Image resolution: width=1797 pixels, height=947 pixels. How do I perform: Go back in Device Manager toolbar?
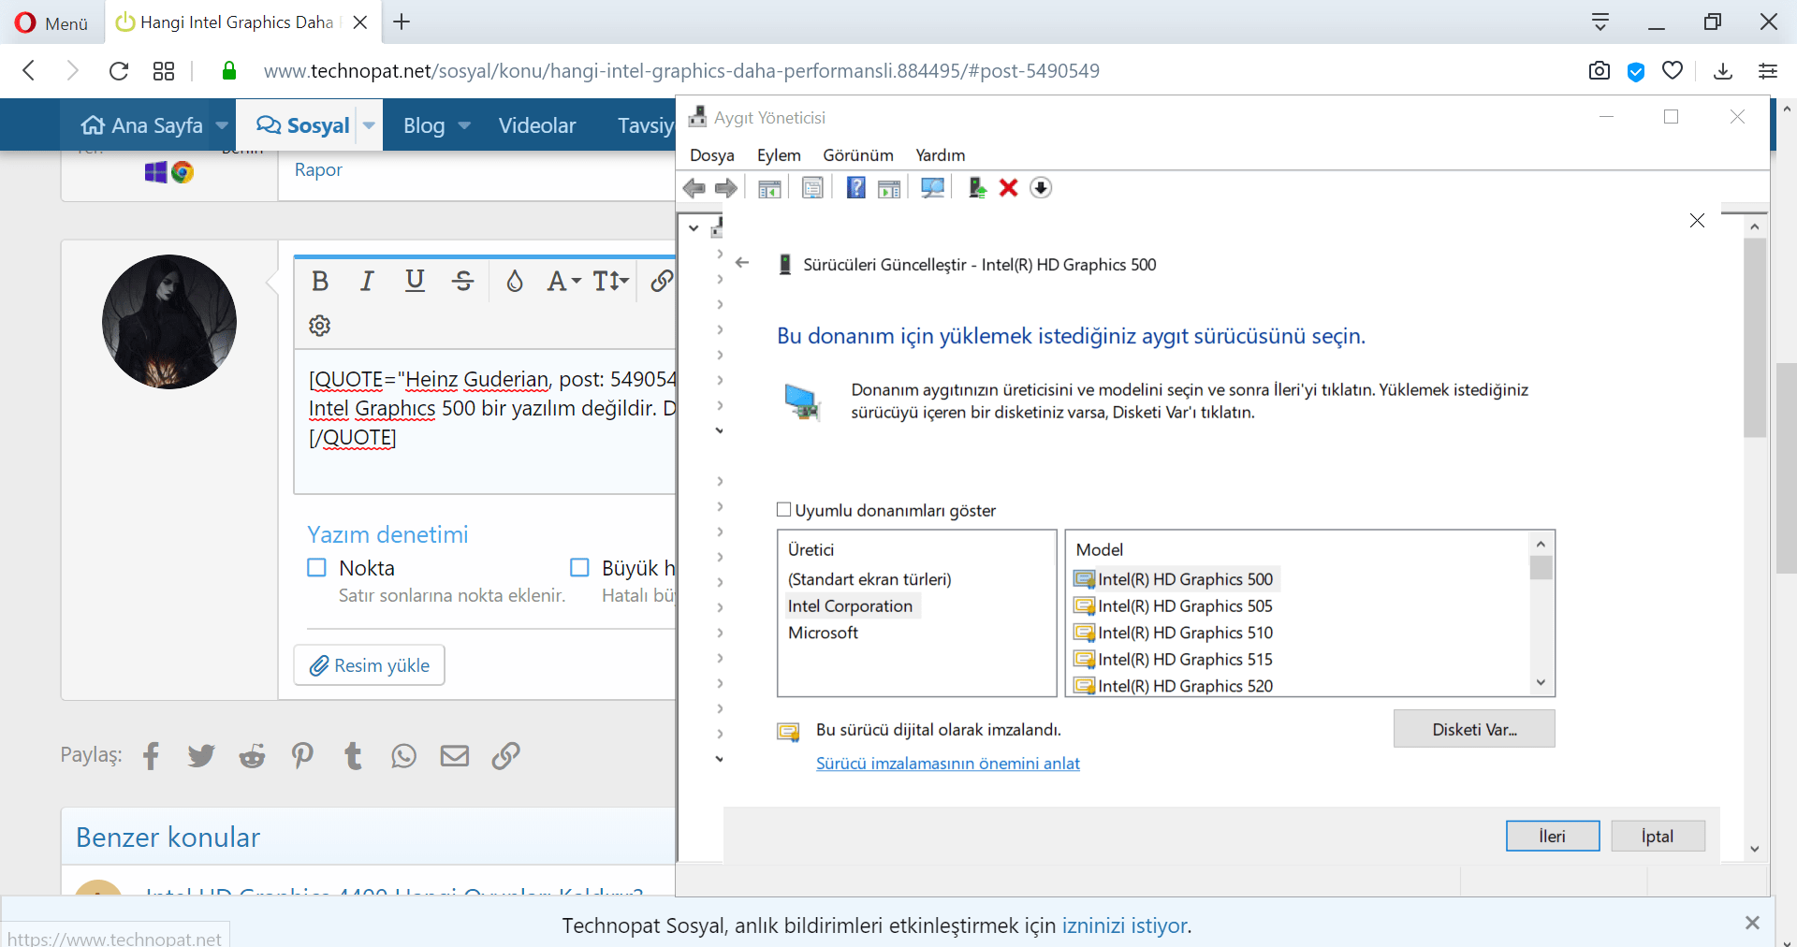coord(694,188)
